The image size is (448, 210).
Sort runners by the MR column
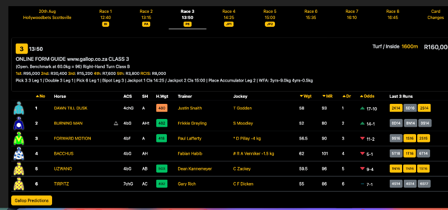[x=328, y=96]
